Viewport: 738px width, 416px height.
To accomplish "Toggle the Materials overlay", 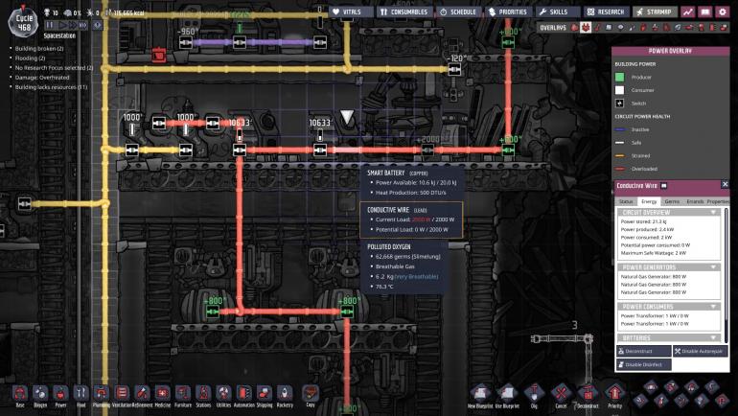I will (x=609, y=27).
